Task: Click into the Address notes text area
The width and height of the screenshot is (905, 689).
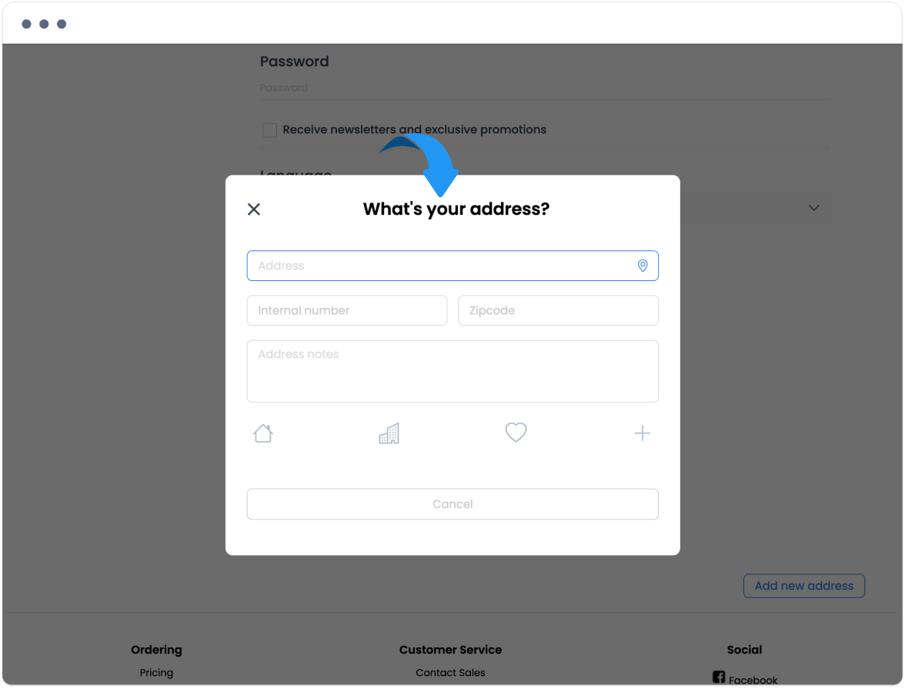Action: click(452, 371)
